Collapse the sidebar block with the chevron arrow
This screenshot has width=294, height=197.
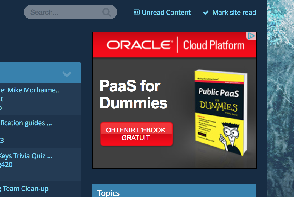coord(67,74)
